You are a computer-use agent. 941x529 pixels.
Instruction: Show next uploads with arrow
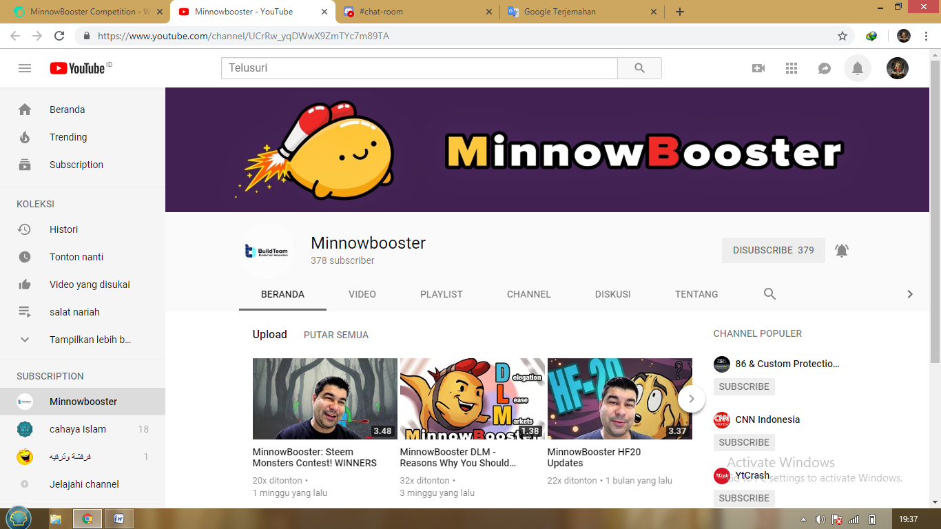point(692,398)
